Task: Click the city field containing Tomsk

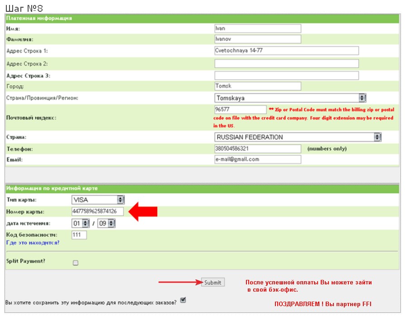Action: [x=257, y=86]
